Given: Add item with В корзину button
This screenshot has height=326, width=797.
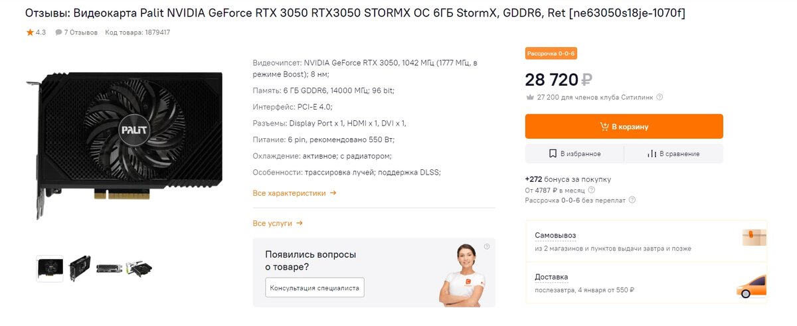Looking at the screenshot, I should coord(624,126).
